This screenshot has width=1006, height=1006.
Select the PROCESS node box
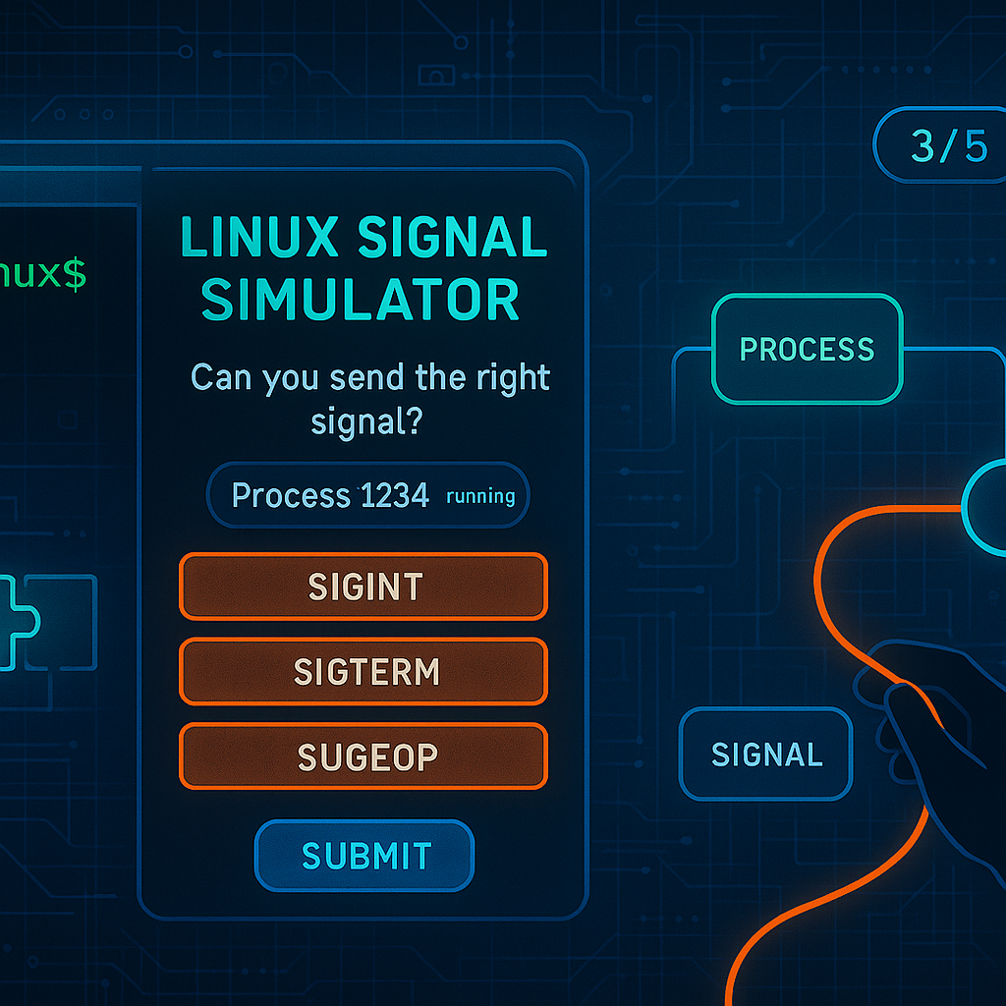[x=807, y=350]
